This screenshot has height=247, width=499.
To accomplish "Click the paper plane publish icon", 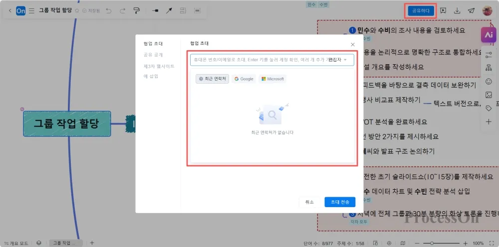I will tap(471, 10).
